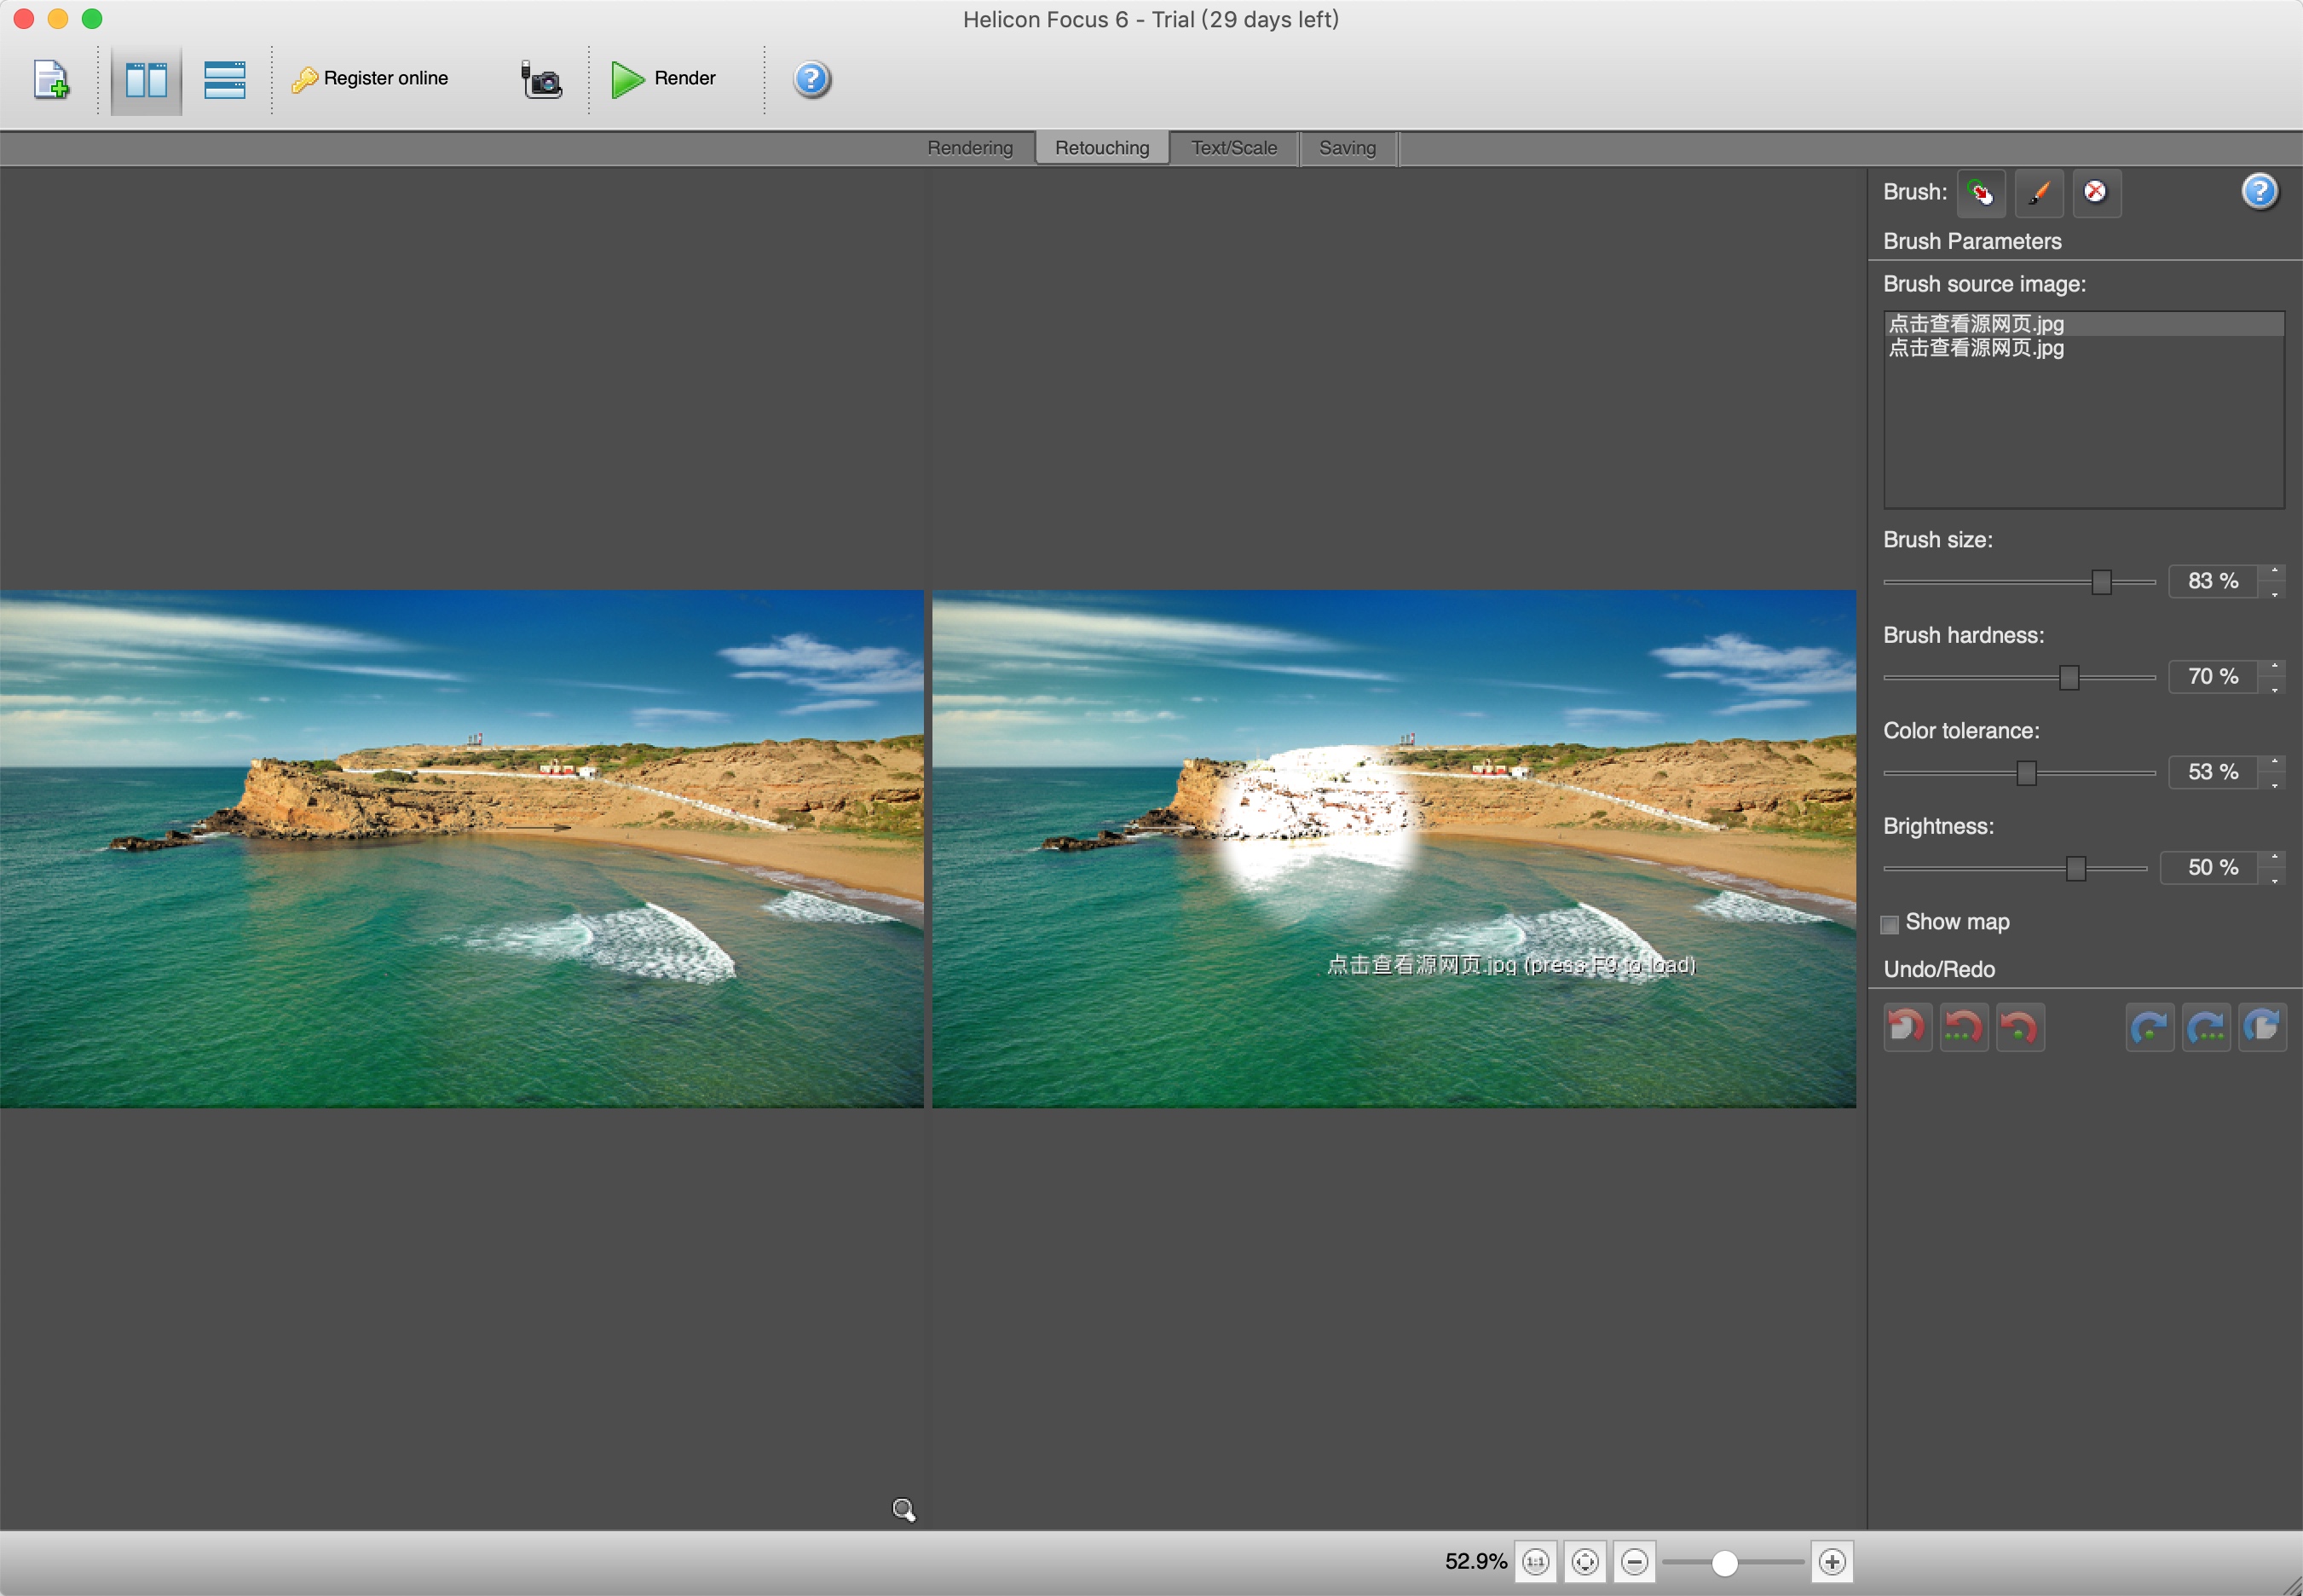The width and height of the screenshot is (2303, 1596).
Task: Click the Brush hardness 70 % field
Action: 2212,677
